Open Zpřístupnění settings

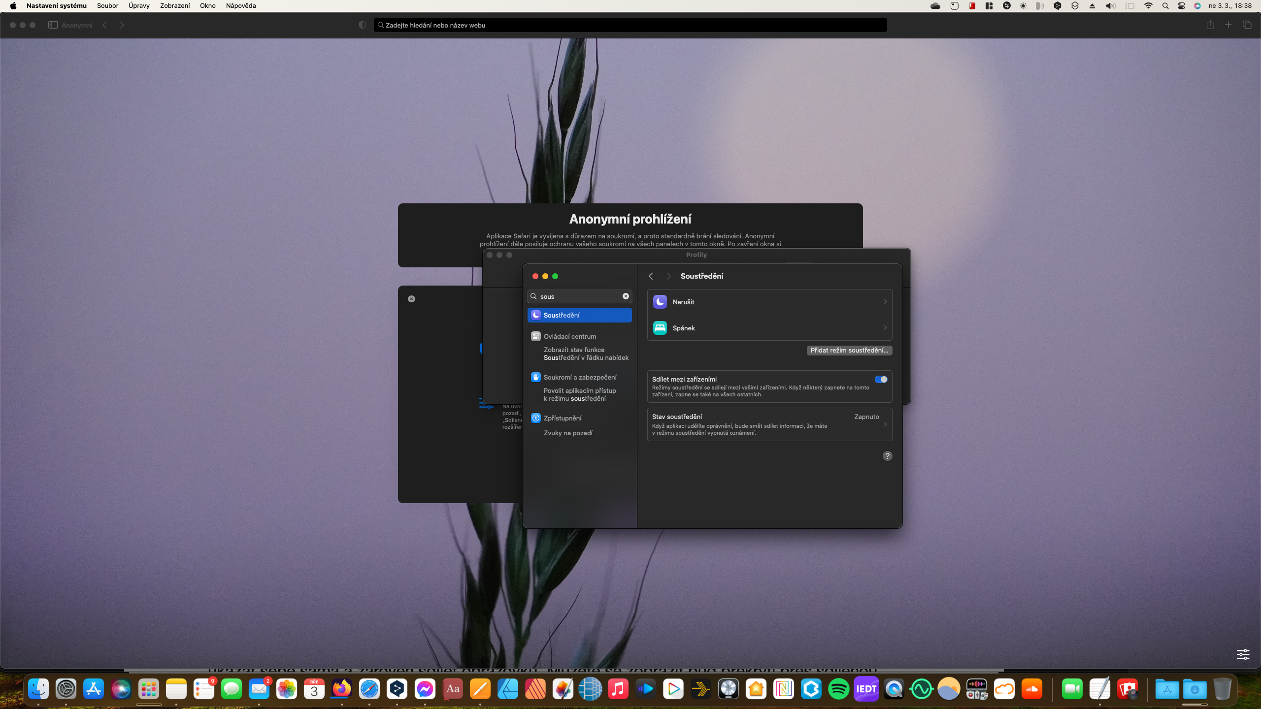pos(562,418)
